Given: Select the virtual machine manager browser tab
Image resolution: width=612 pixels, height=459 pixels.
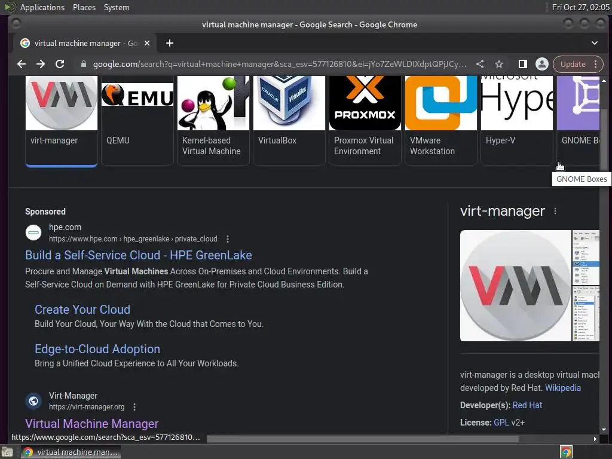Looking at the screenshot, I should point(85,43).
